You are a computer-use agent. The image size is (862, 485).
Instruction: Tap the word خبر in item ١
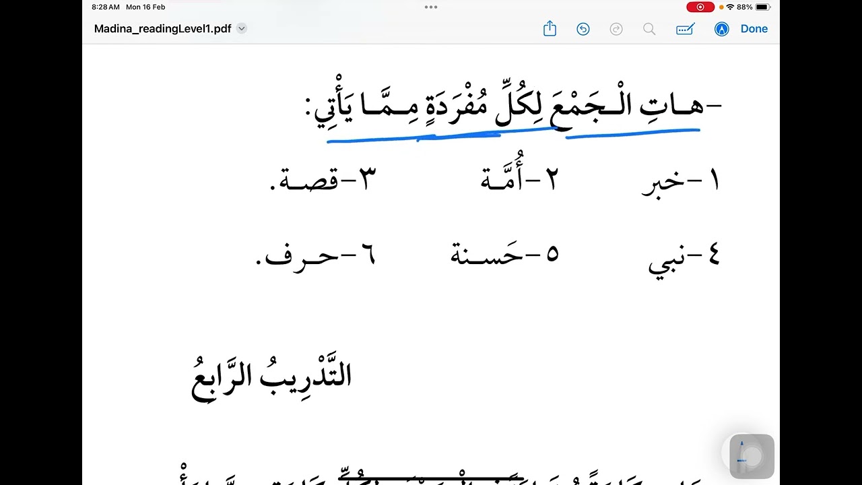coord(663,183)
